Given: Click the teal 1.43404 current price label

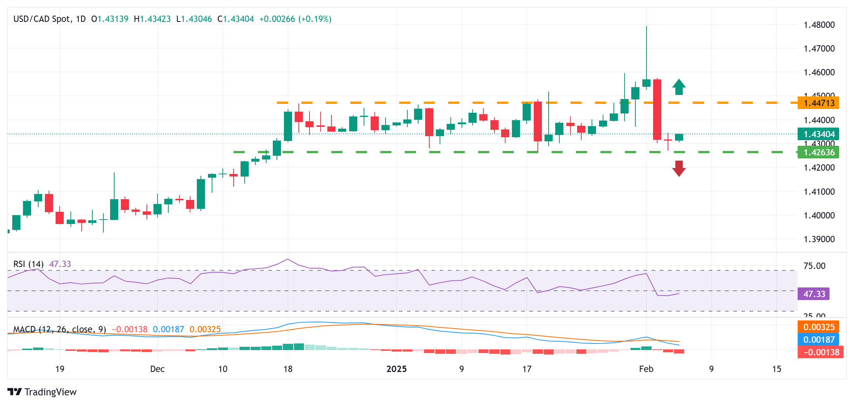Looking at the screenshot, I should pyautogui.click(x=818, y=134).
